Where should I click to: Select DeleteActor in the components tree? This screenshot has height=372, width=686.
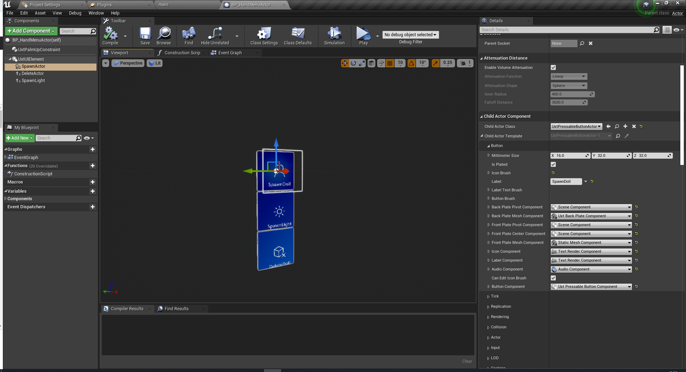[33, 73]
